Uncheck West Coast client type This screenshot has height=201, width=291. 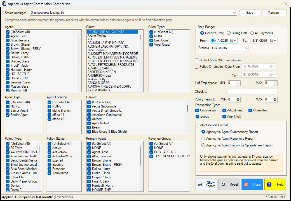tap(151, 45)
